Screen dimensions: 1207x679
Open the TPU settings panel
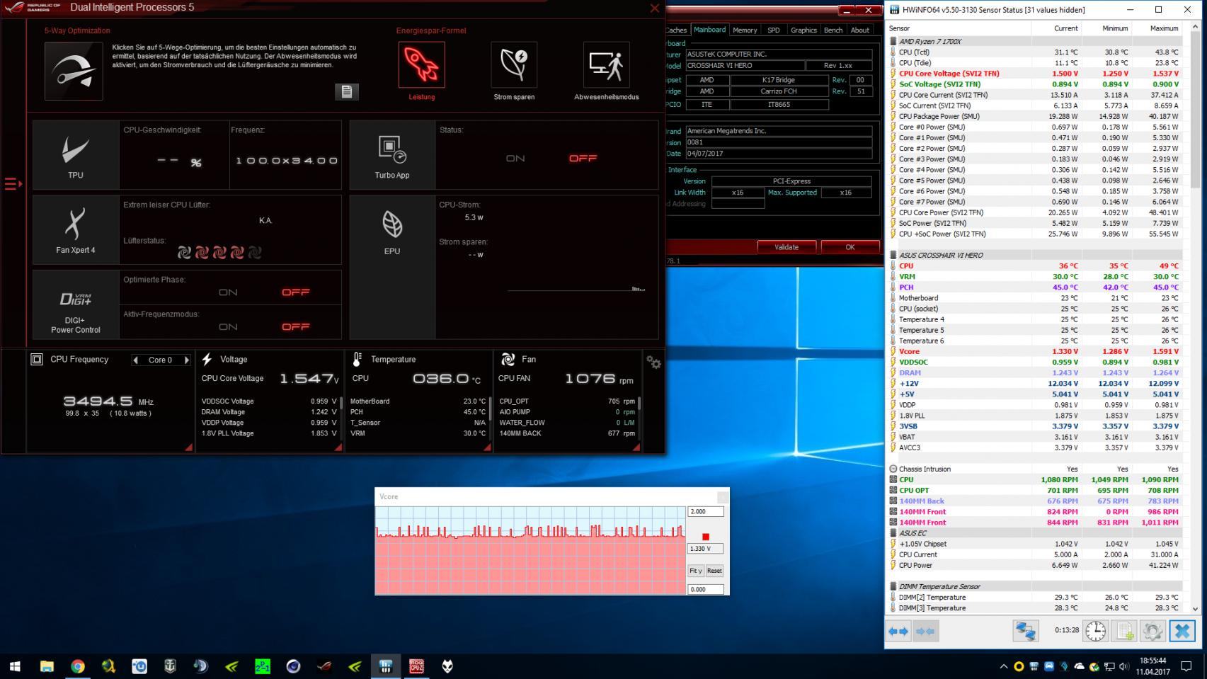point(75,155)
